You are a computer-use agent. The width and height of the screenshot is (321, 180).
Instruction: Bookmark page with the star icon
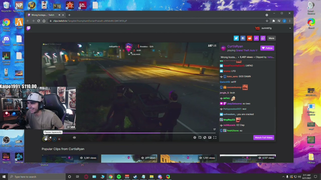click(267, 21)
